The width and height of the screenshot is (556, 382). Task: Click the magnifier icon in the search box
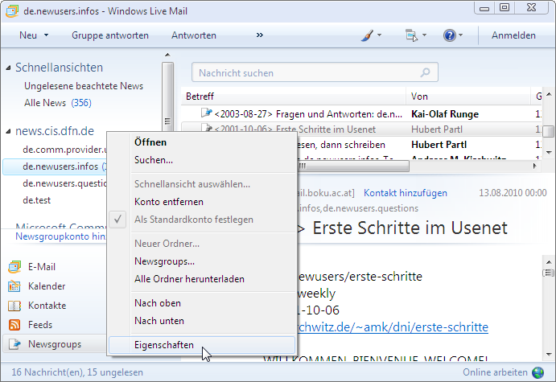pyautogui.click(x=425, y=72)
